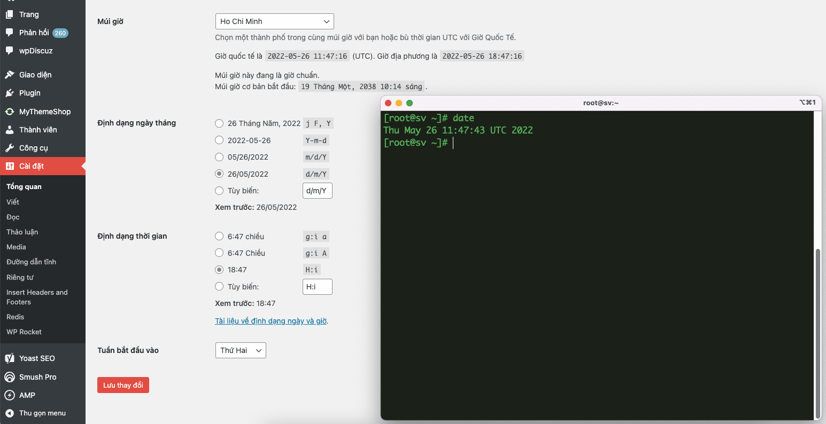
Task: Go to Đường dẫn tĩnh settings page
Action: 31,262
